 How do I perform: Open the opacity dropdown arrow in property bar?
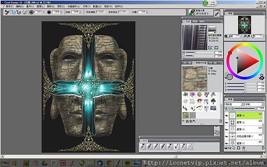(61, 12)
